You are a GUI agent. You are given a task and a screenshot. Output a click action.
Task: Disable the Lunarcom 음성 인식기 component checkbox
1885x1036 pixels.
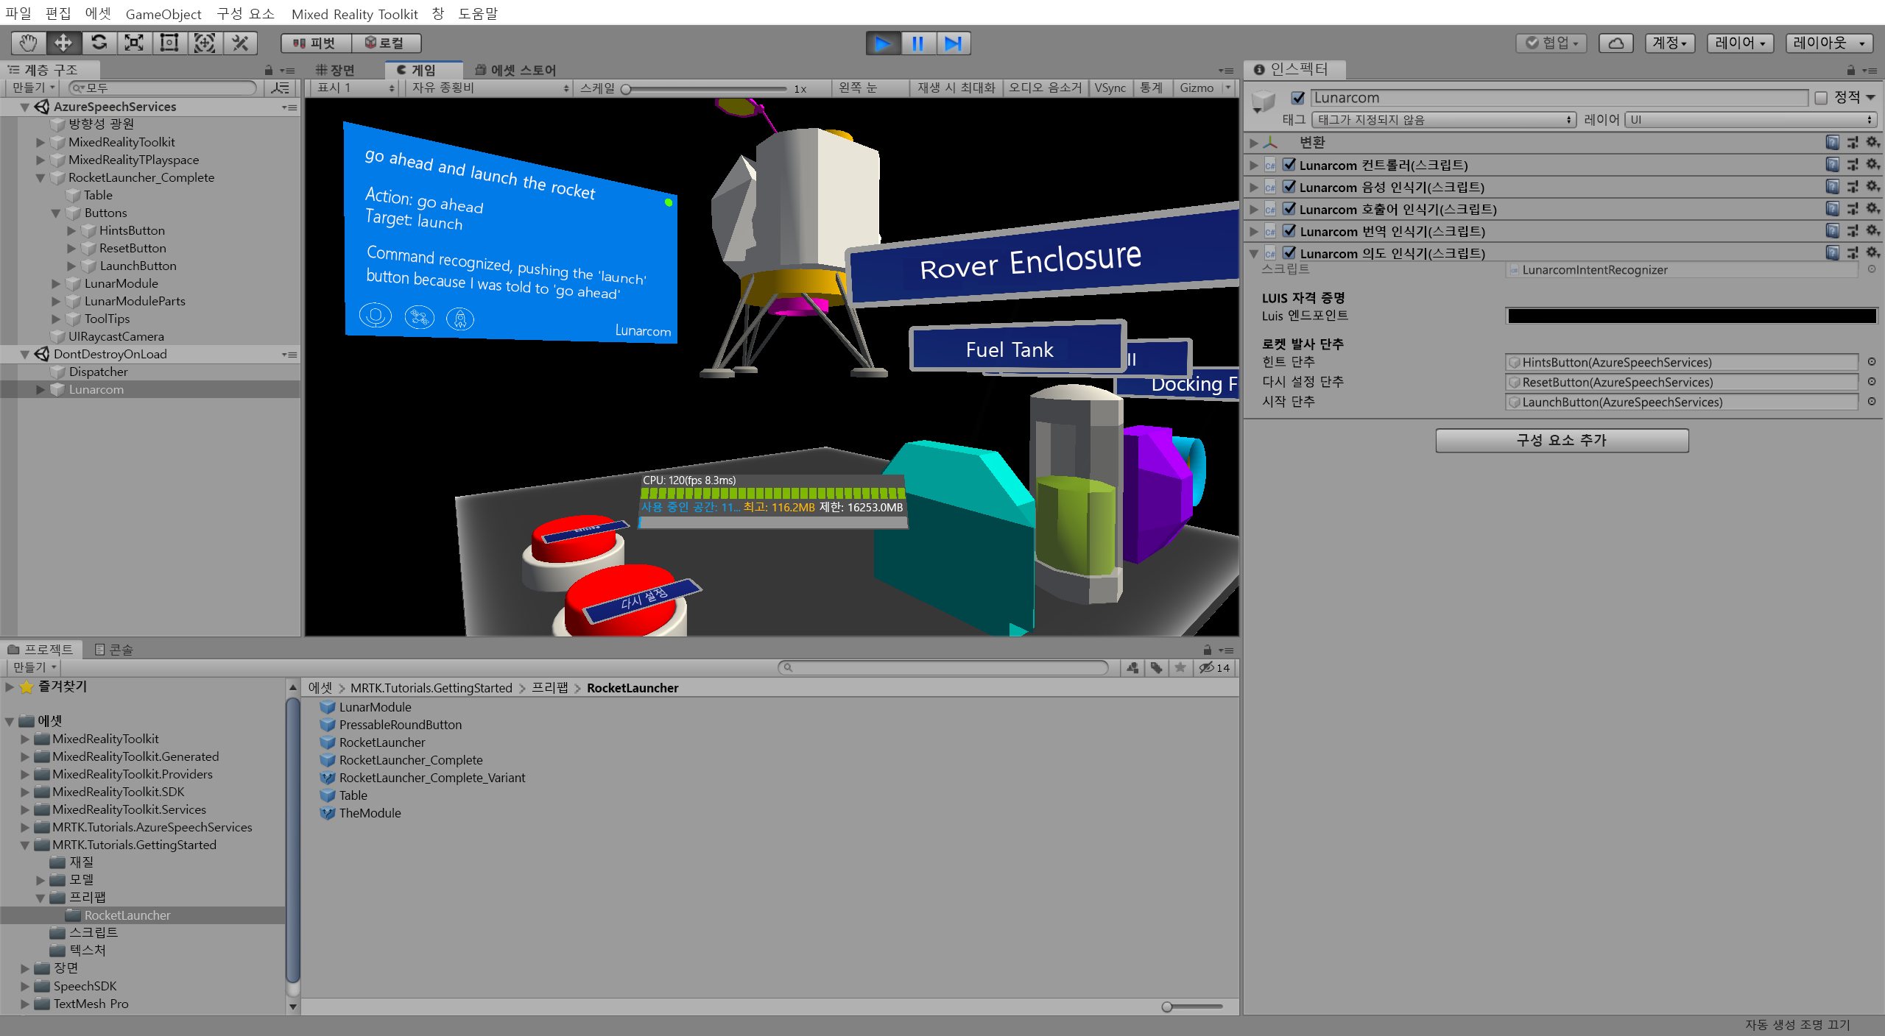pos(1289,187)
